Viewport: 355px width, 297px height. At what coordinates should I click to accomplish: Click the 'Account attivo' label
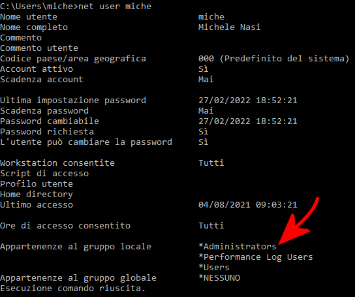37,69
